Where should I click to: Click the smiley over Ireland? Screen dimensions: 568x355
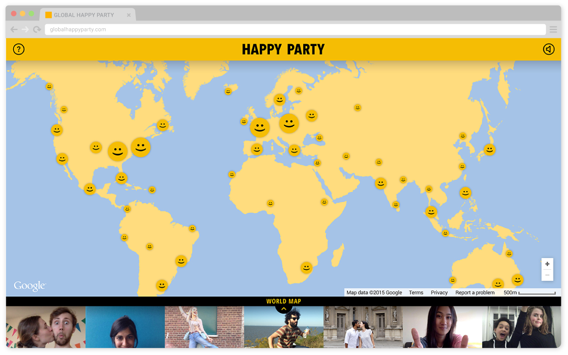point(244,122)
